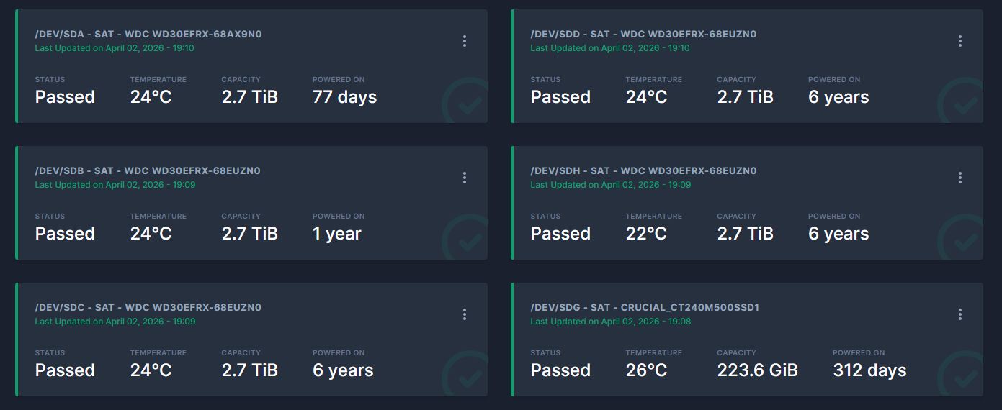The width and height of the screenshot is (1002, 410).
Task: Open the /DEV/SDH device title link
Action: tap(643, 170)
